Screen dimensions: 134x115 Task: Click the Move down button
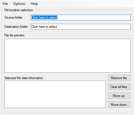(119, 105)
